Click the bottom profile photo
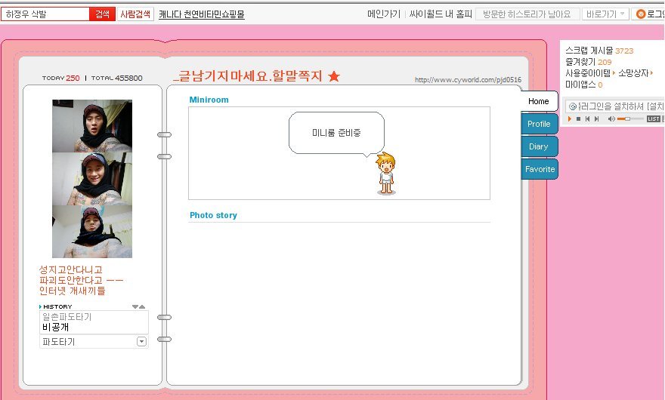Viewport: 665px width, 400px height. (92, 232)
